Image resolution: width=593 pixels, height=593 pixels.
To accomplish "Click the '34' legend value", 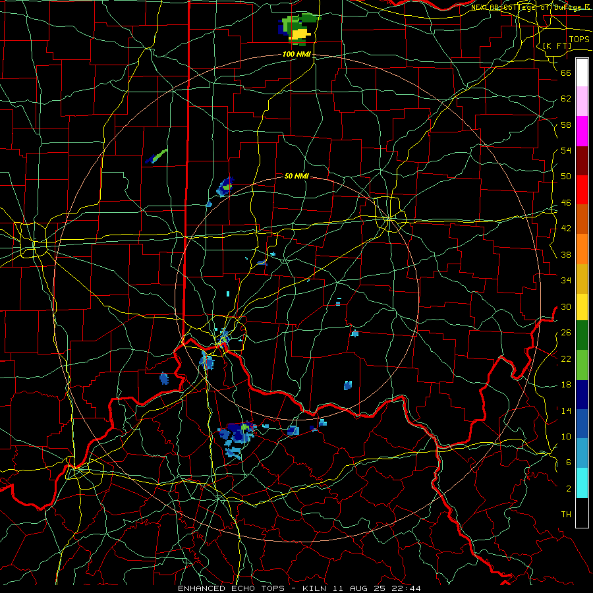I will (x=566, y=281).
